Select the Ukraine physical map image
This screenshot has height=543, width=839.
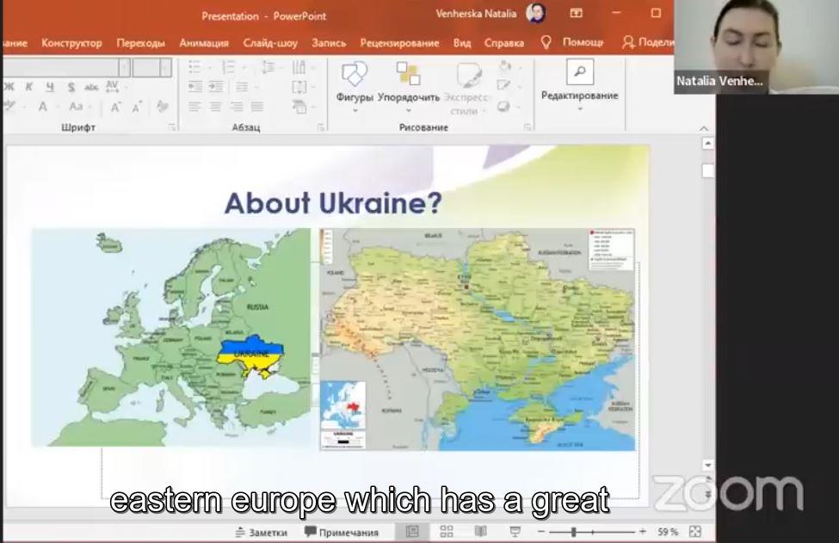click(x=478, y=339)
